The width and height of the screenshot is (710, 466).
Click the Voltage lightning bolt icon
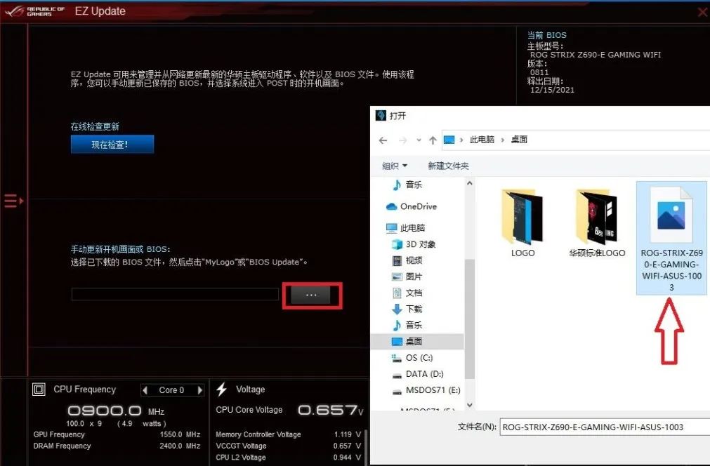click(222, 389)
